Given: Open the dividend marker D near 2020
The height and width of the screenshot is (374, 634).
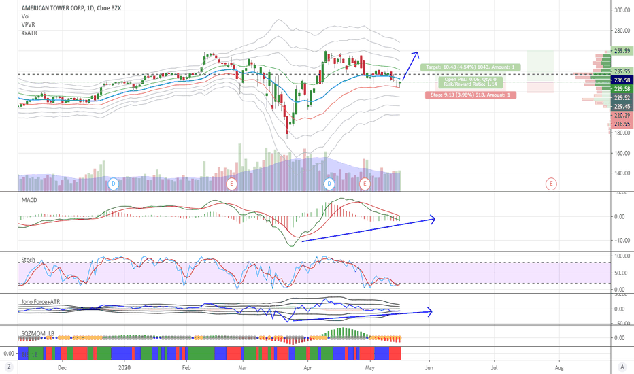Looking at the screenshot, I should pyautogui.click(x=114, y=184).
